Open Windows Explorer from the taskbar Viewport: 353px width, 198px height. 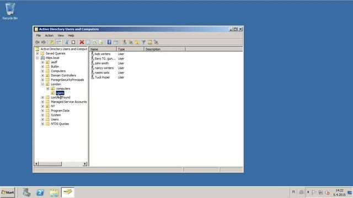tap(54, 193)
